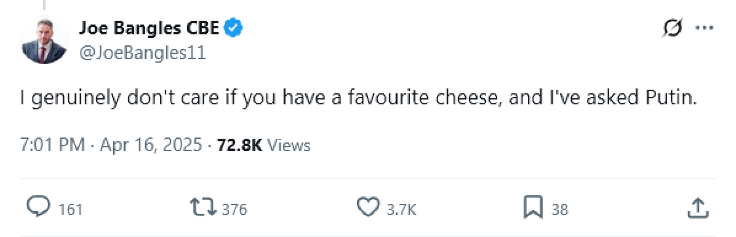Click the repost arrows icon
Screen dimensions: 736x237
point(203,207)
